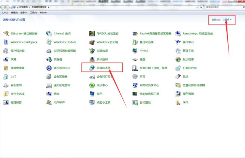Image resolution: width=245 pixels, height=158 pixels.
Task: Click the 性能信息和工具 (Performance Information) link
Action: pos(149,94)
